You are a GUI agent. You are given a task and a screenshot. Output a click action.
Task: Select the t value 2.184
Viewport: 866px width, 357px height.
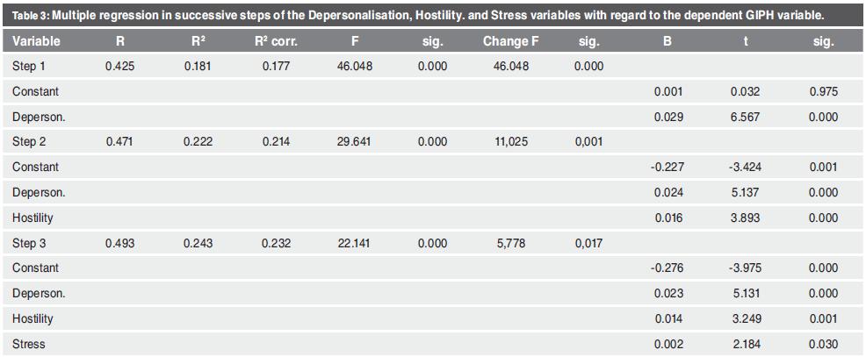pos(745,344)
